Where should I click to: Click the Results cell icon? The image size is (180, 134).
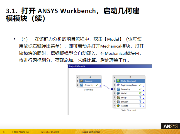[118, 106]
